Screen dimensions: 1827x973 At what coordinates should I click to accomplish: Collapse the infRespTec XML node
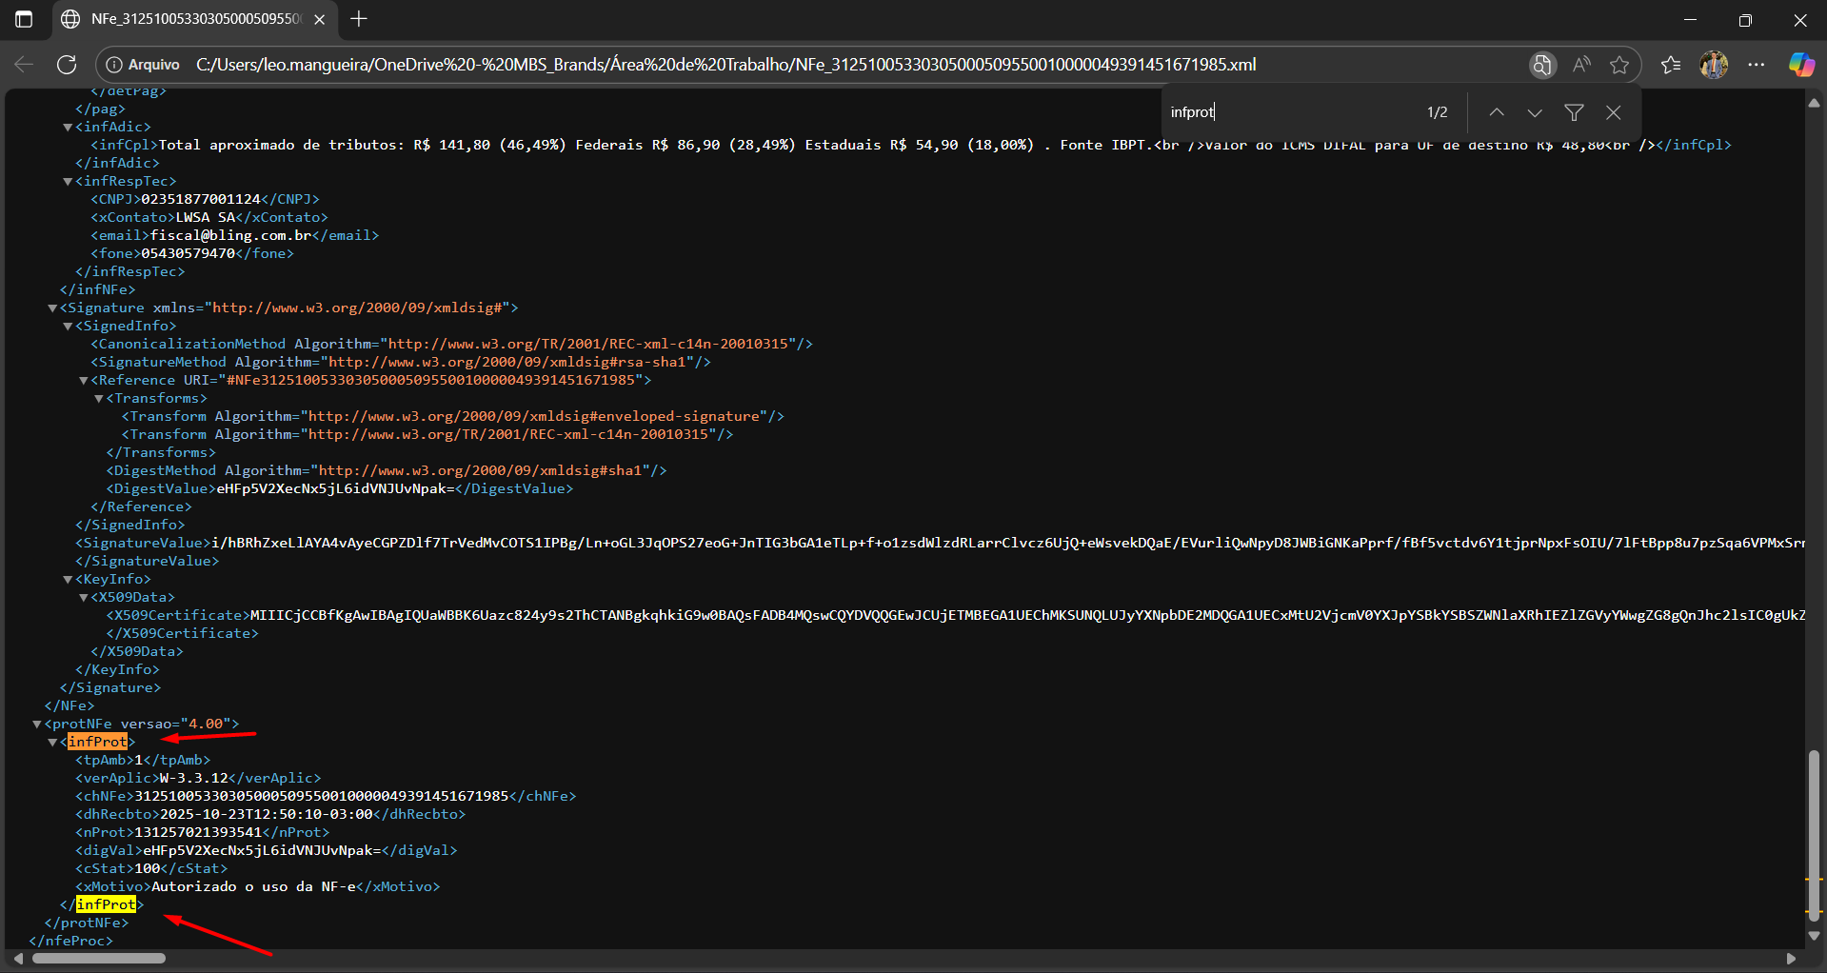click(x=68, y=182)
